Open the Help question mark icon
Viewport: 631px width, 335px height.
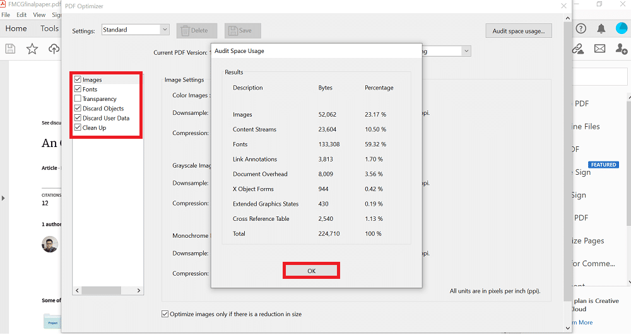pos(581,28)
